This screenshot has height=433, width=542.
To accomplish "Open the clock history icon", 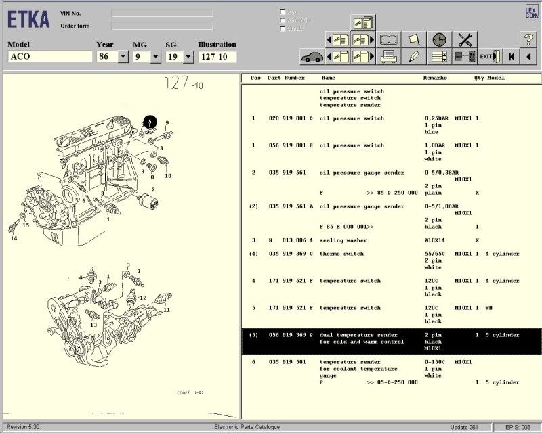I will (439, 40).
